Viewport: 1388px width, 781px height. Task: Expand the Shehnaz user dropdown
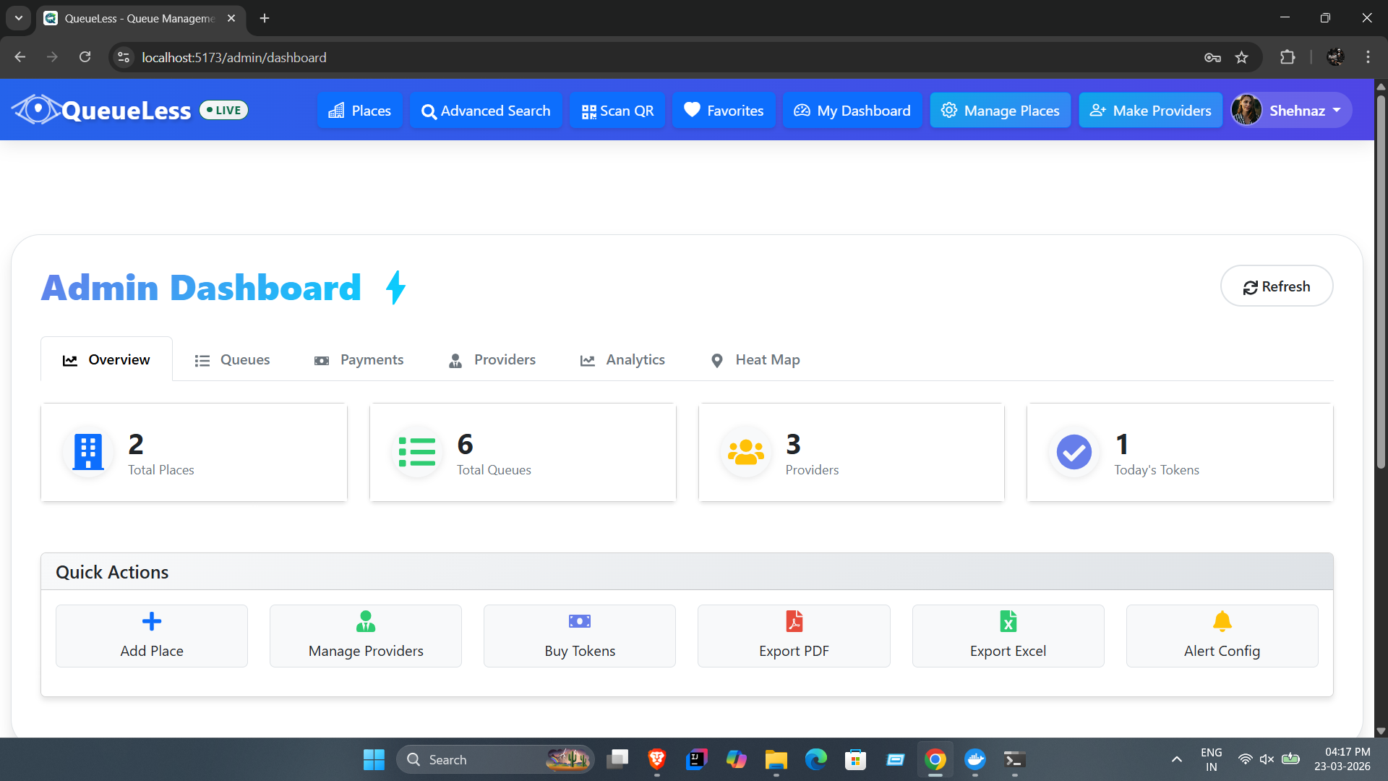[1291, 110]
